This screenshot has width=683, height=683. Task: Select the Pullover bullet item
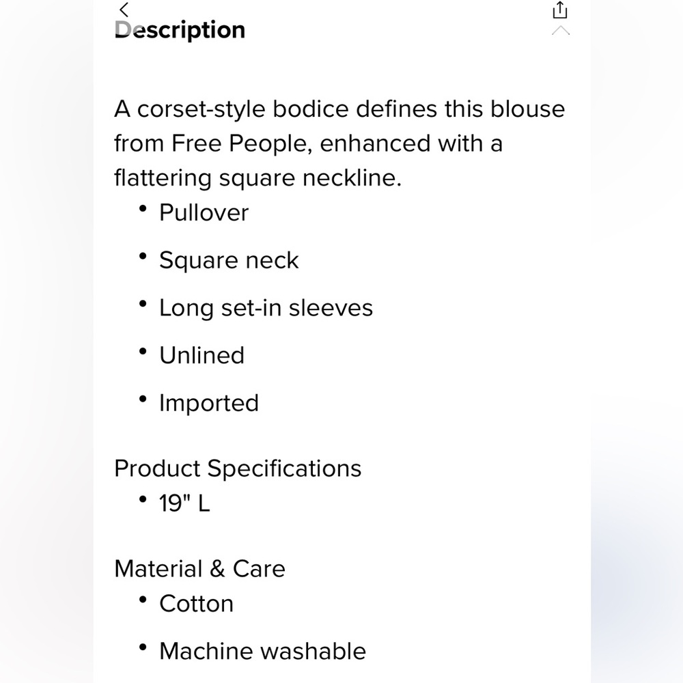point(204,212)
